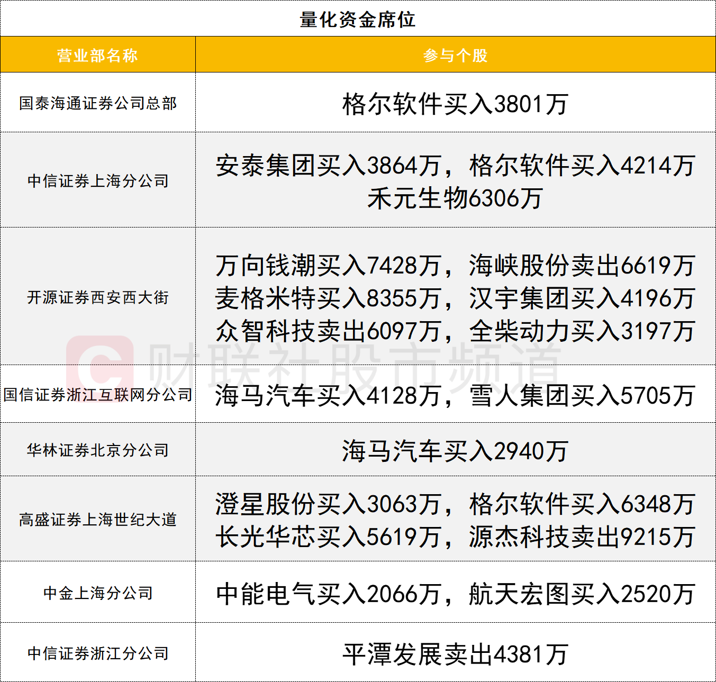This screenshot has height=682, width=716.
Task: Select the 参与个股 column header
Action: (x=455, y=55)
